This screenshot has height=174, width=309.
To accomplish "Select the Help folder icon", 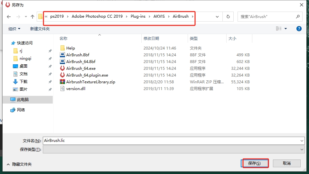I will tap(62, 48).
